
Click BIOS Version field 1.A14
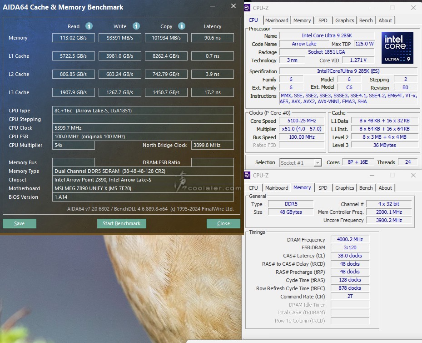143,197
